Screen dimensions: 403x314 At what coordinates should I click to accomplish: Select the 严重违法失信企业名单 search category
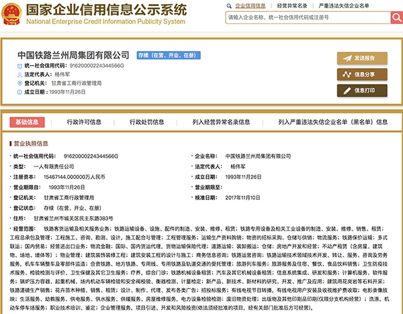[x=344, y=6]
